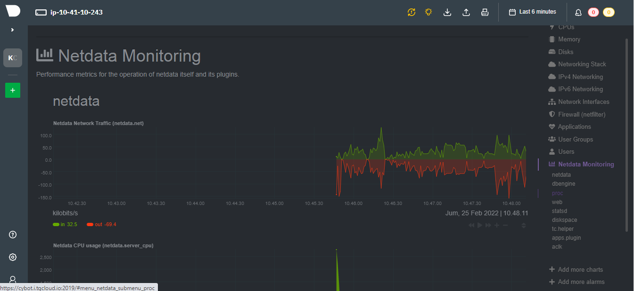
Task: Open the settings gear in left sidebar
Action: pyautogui.click(x=13, y=257)
